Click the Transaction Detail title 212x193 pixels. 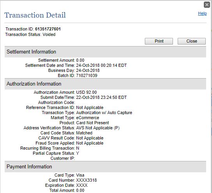pyautogui.click(x=35, y=15)
